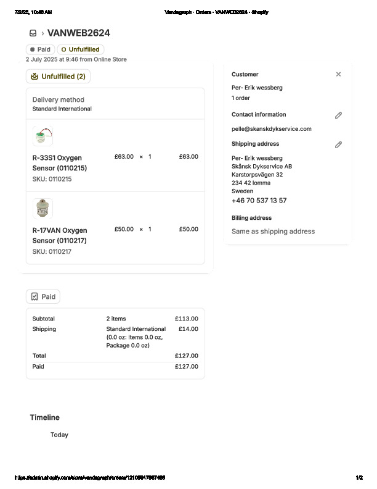Click the Paid status badge
The width and height of the screenshot is (377, 489).
[40, 49]
